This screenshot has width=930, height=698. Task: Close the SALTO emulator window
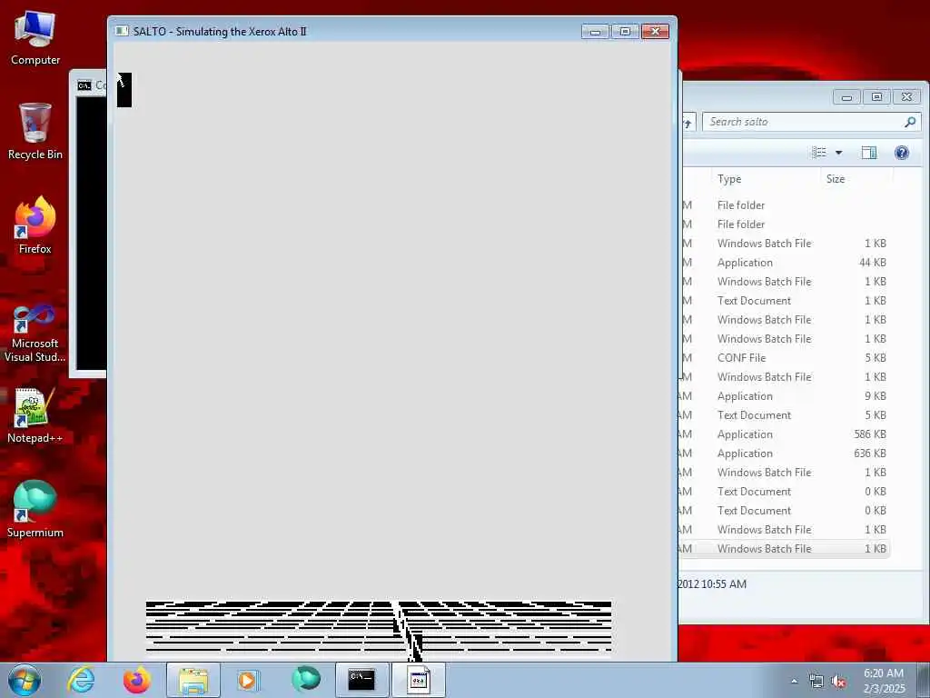point(656,32)
